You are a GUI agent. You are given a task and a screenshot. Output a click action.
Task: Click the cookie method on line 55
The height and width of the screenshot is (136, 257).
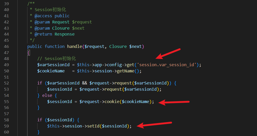tap(112, 101)
